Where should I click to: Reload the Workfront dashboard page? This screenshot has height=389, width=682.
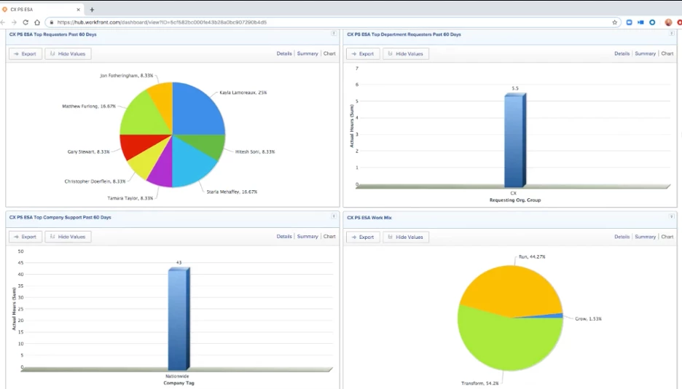(x=26, y=22)
